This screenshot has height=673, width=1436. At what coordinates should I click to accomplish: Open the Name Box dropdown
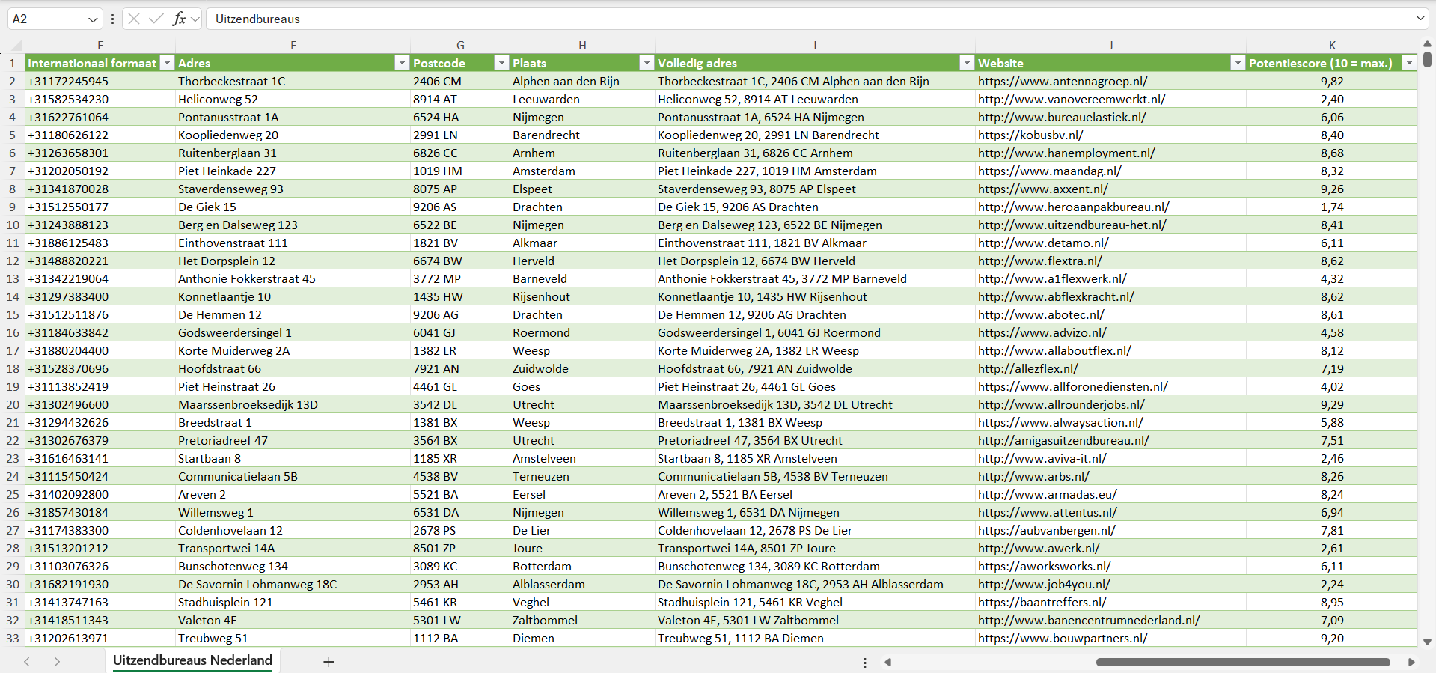(x=93, y=19)
